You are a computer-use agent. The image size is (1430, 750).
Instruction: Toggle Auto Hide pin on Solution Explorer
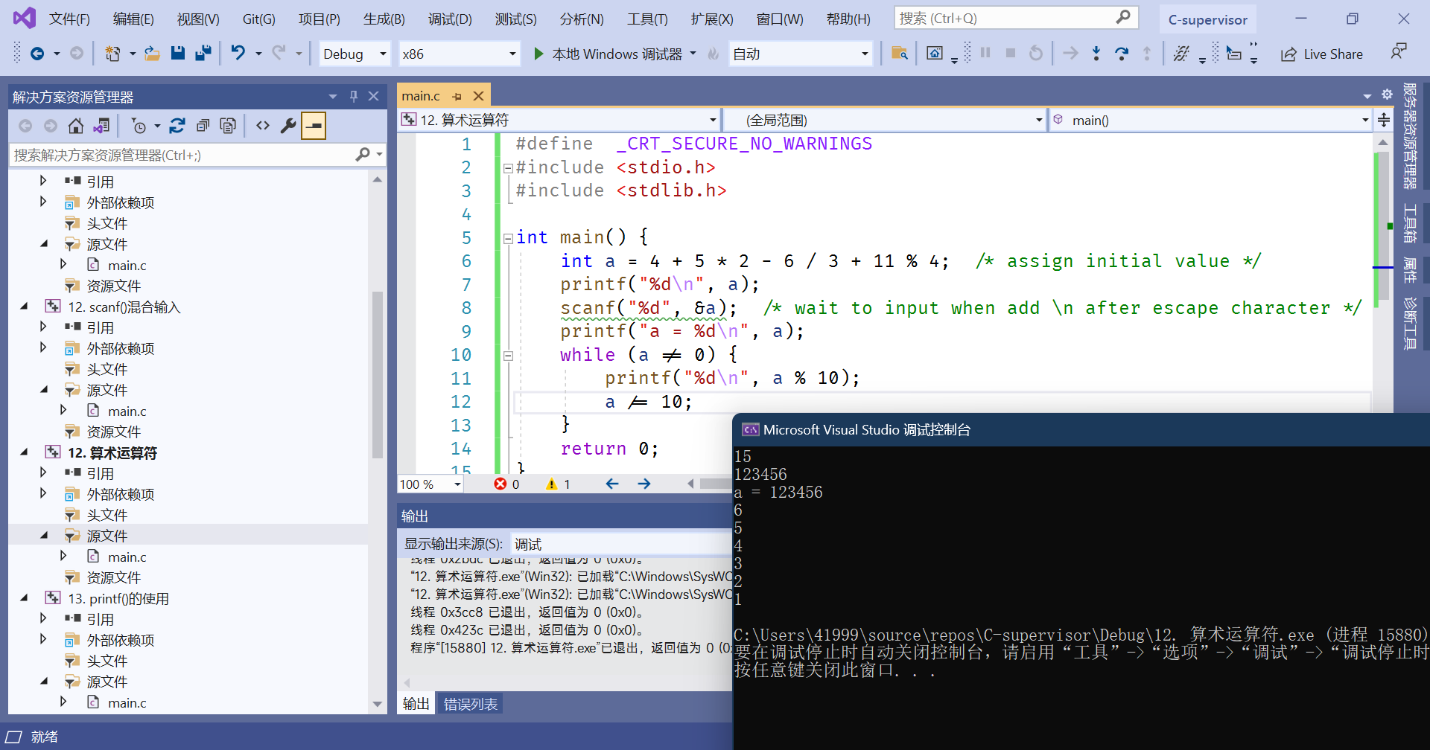pyautogui.click(x=354, y=96)
